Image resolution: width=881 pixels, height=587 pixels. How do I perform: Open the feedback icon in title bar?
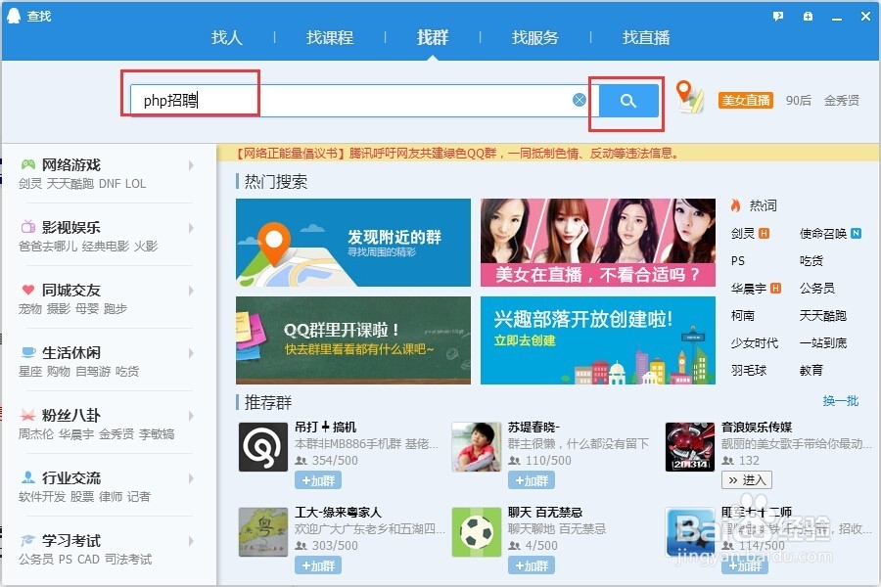[778, 17]
